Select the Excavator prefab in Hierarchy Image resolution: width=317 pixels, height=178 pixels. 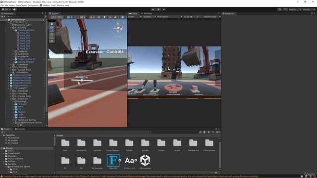pos(22,104)
